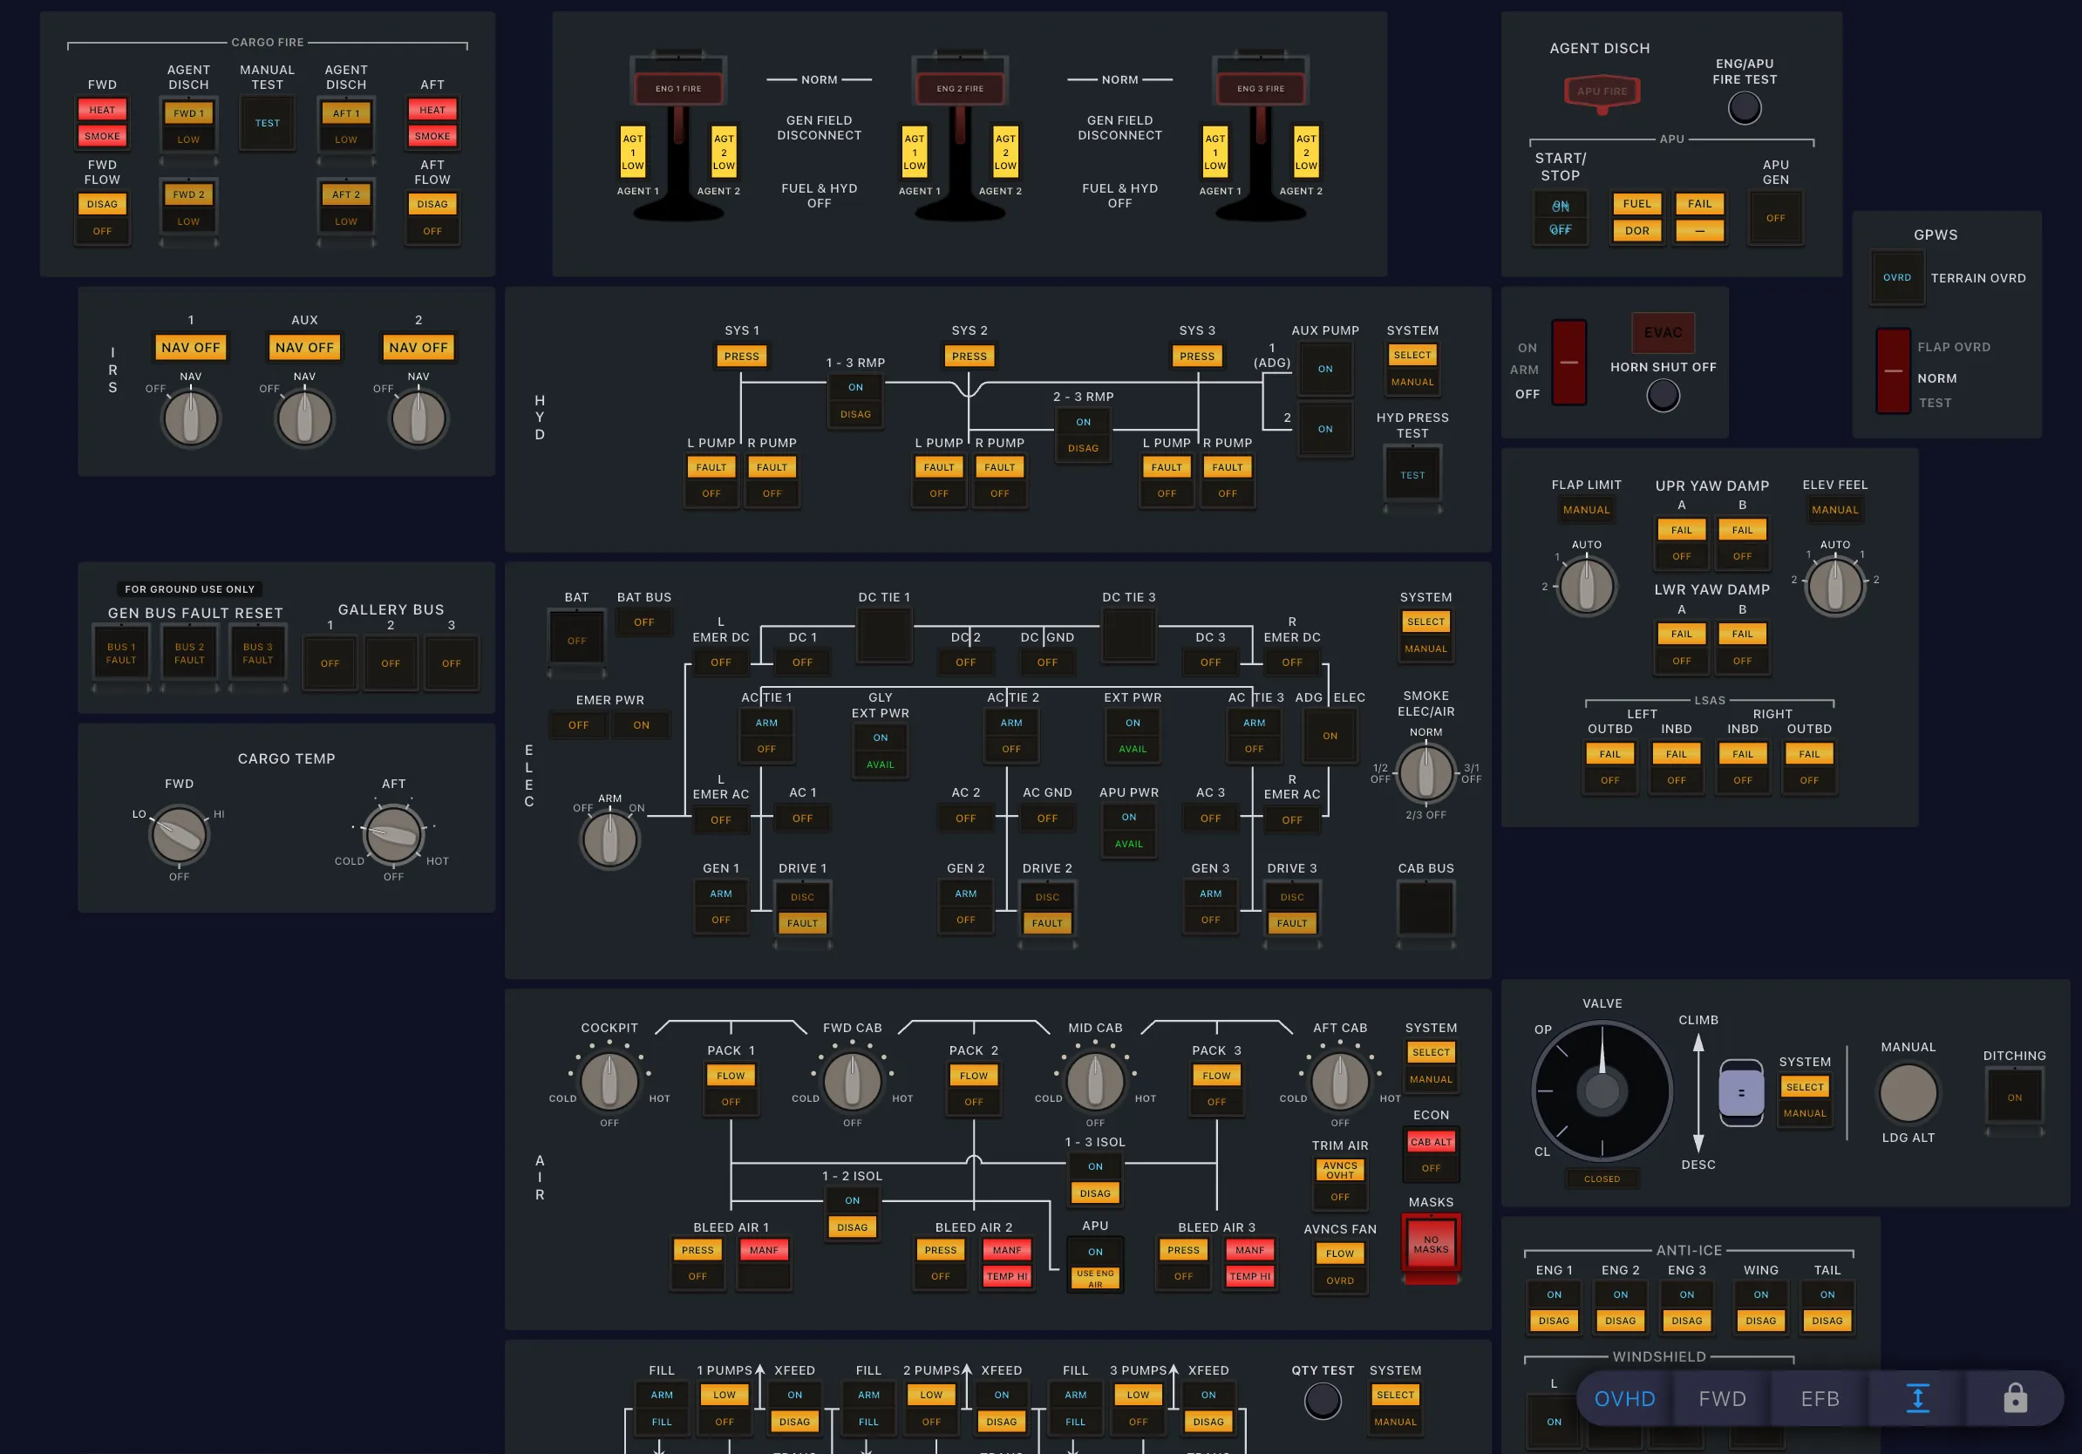Click the vertical expand arrows icon in bottom bar
This screenshot has height=1454, width=2082.
click(1917, 1398)
